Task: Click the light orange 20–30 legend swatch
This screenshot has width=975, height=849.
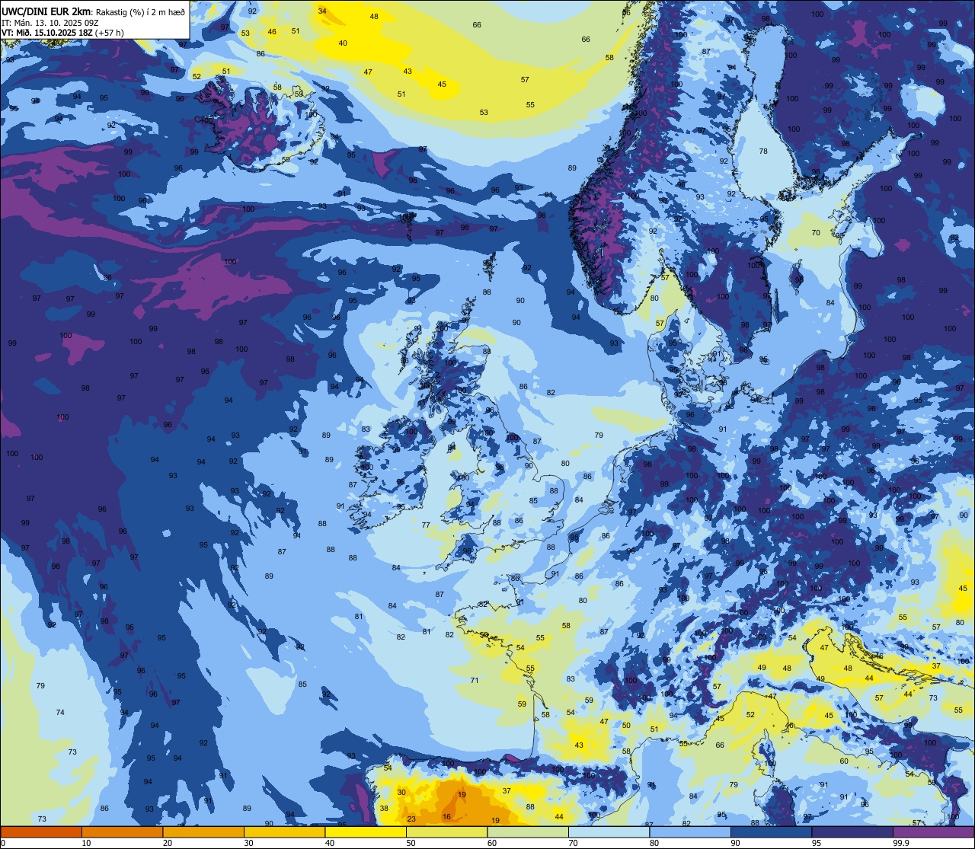Action: point(203,831)
